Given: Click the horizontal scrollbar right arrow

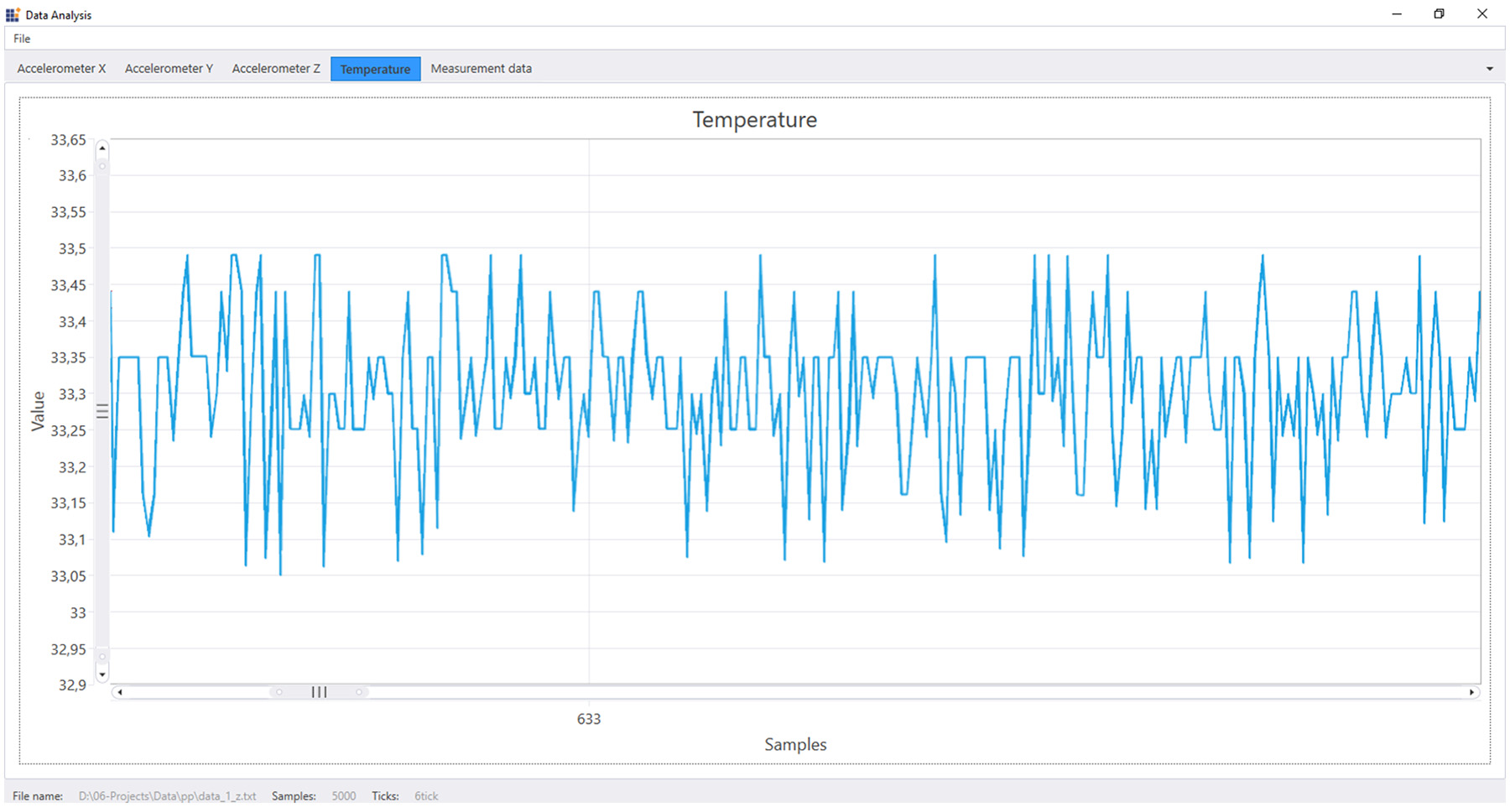Looking at the screenshot, I should 1471,692.
